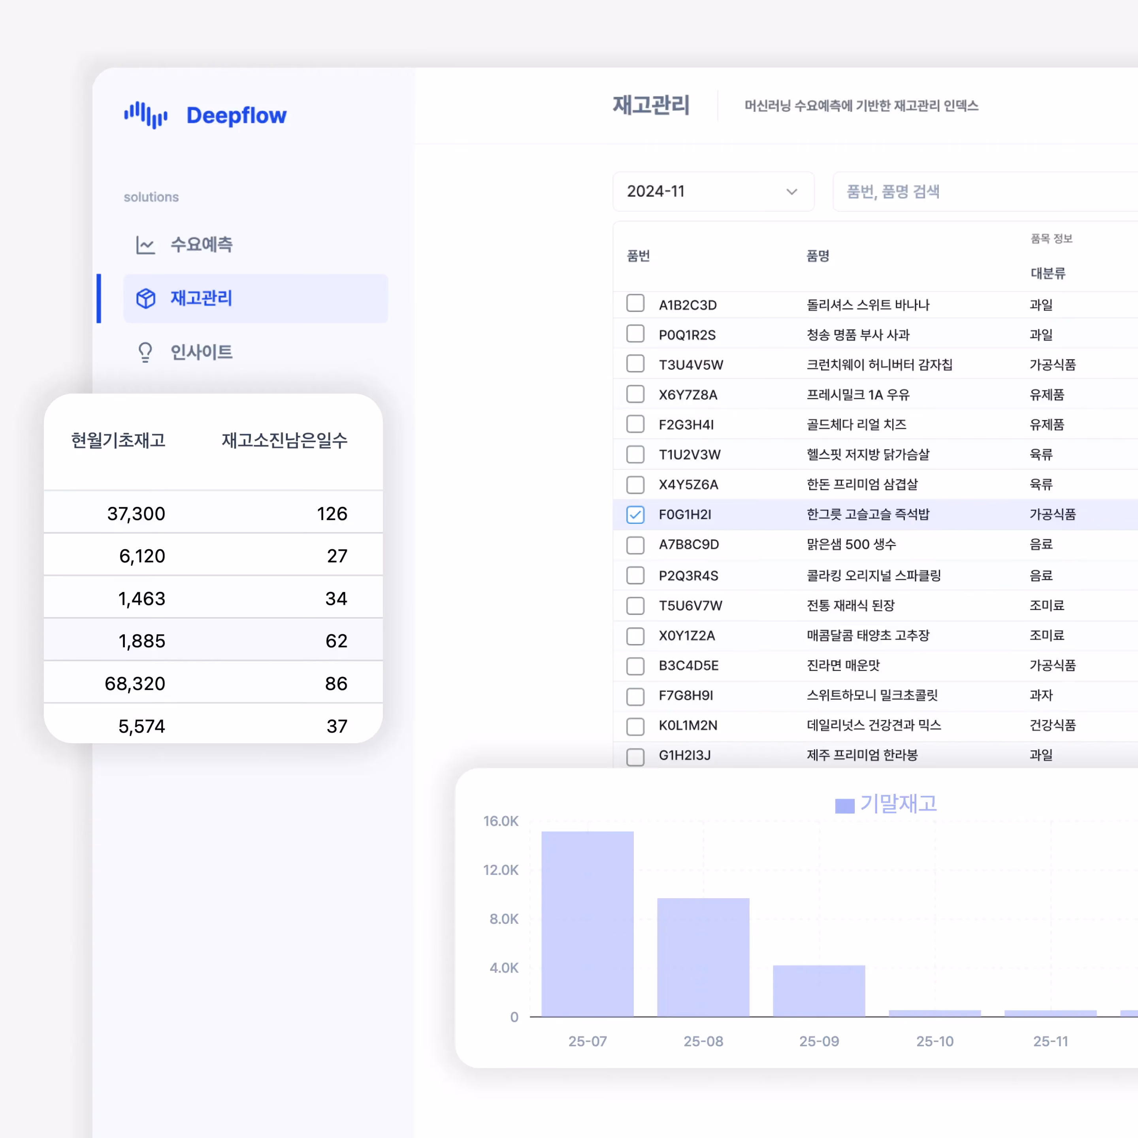Click product name 진라면 매운맛
This screenshot has height=1138, width=1138.
click(x=843, y=665)
